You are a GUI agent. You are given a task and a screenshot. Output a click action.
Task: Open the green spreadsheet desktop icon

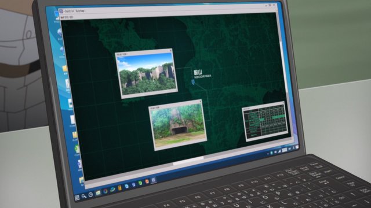[77, 149]
